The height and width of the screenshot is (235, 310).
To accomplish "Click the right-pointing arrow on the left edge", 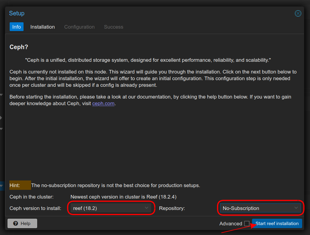I will click(x=1, y=117).
